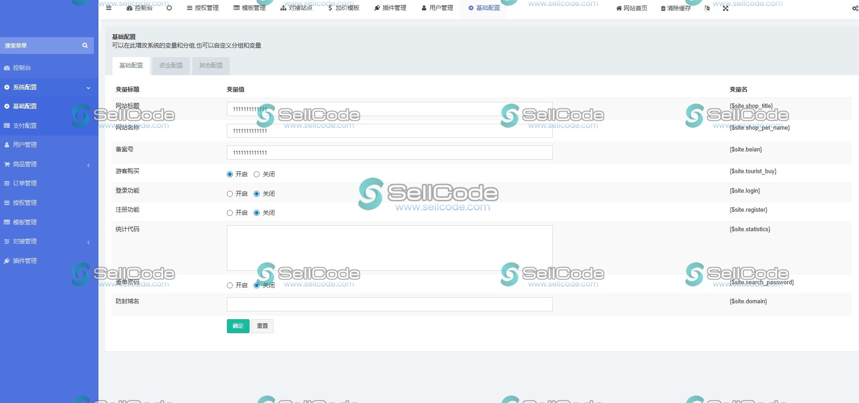Select the active 基础配置 top tab
Image resolution: width=859 pixels, height=403 pixels.
point(484,8)
